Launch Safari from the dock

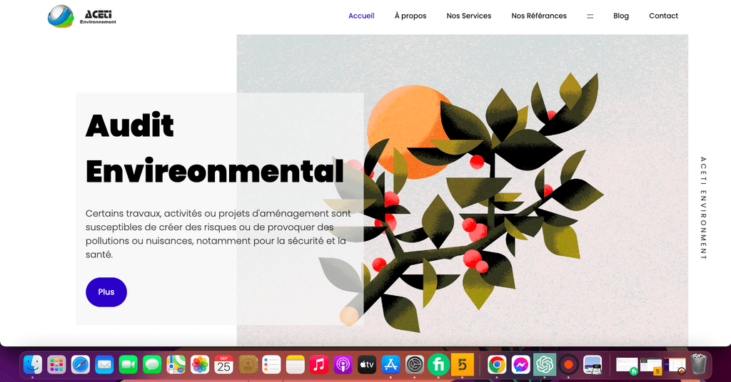pos(80,365)
